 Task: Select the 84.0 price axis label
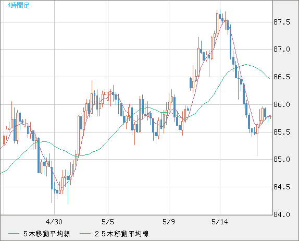(282, 214)
